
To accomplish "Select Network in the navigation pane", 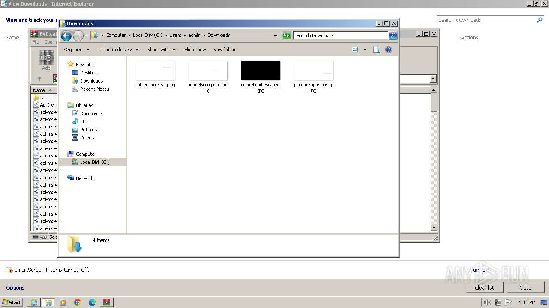I will pyautogui.click(x=84, y=178).
